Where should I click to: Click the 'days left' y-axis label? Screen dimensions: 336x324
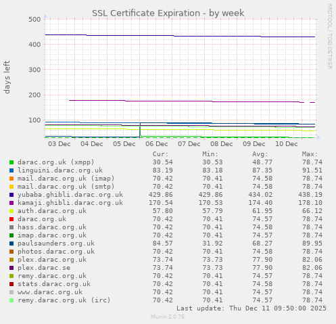click(x=7, y=77)
